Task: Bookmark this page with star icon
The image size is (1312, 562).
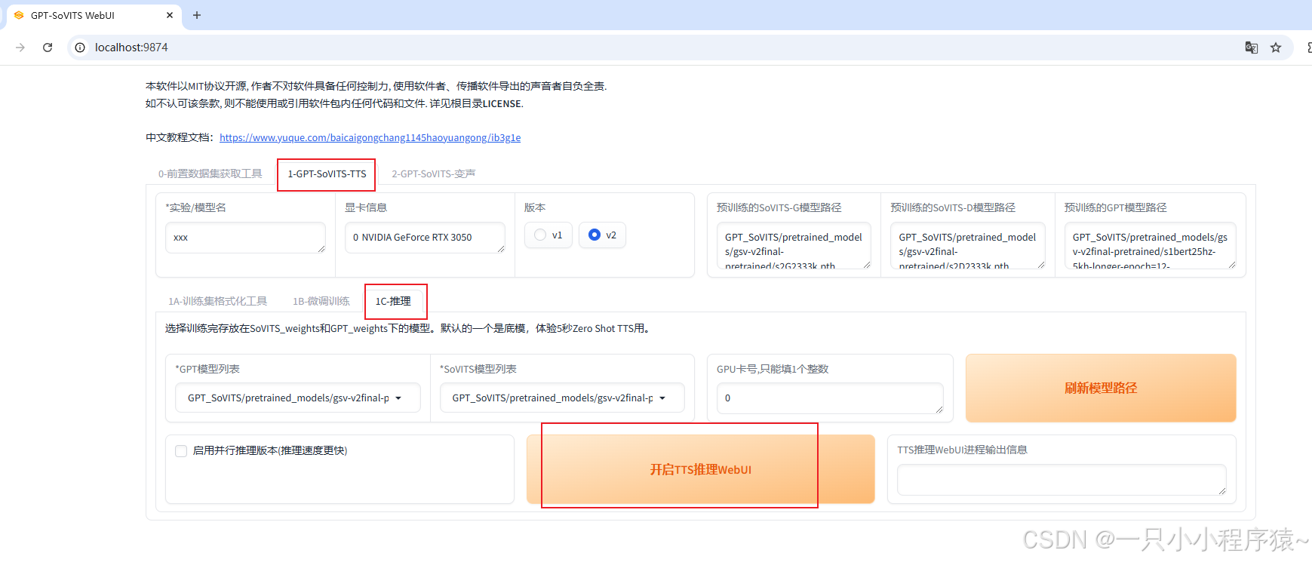Action: tap(1276, 48)
